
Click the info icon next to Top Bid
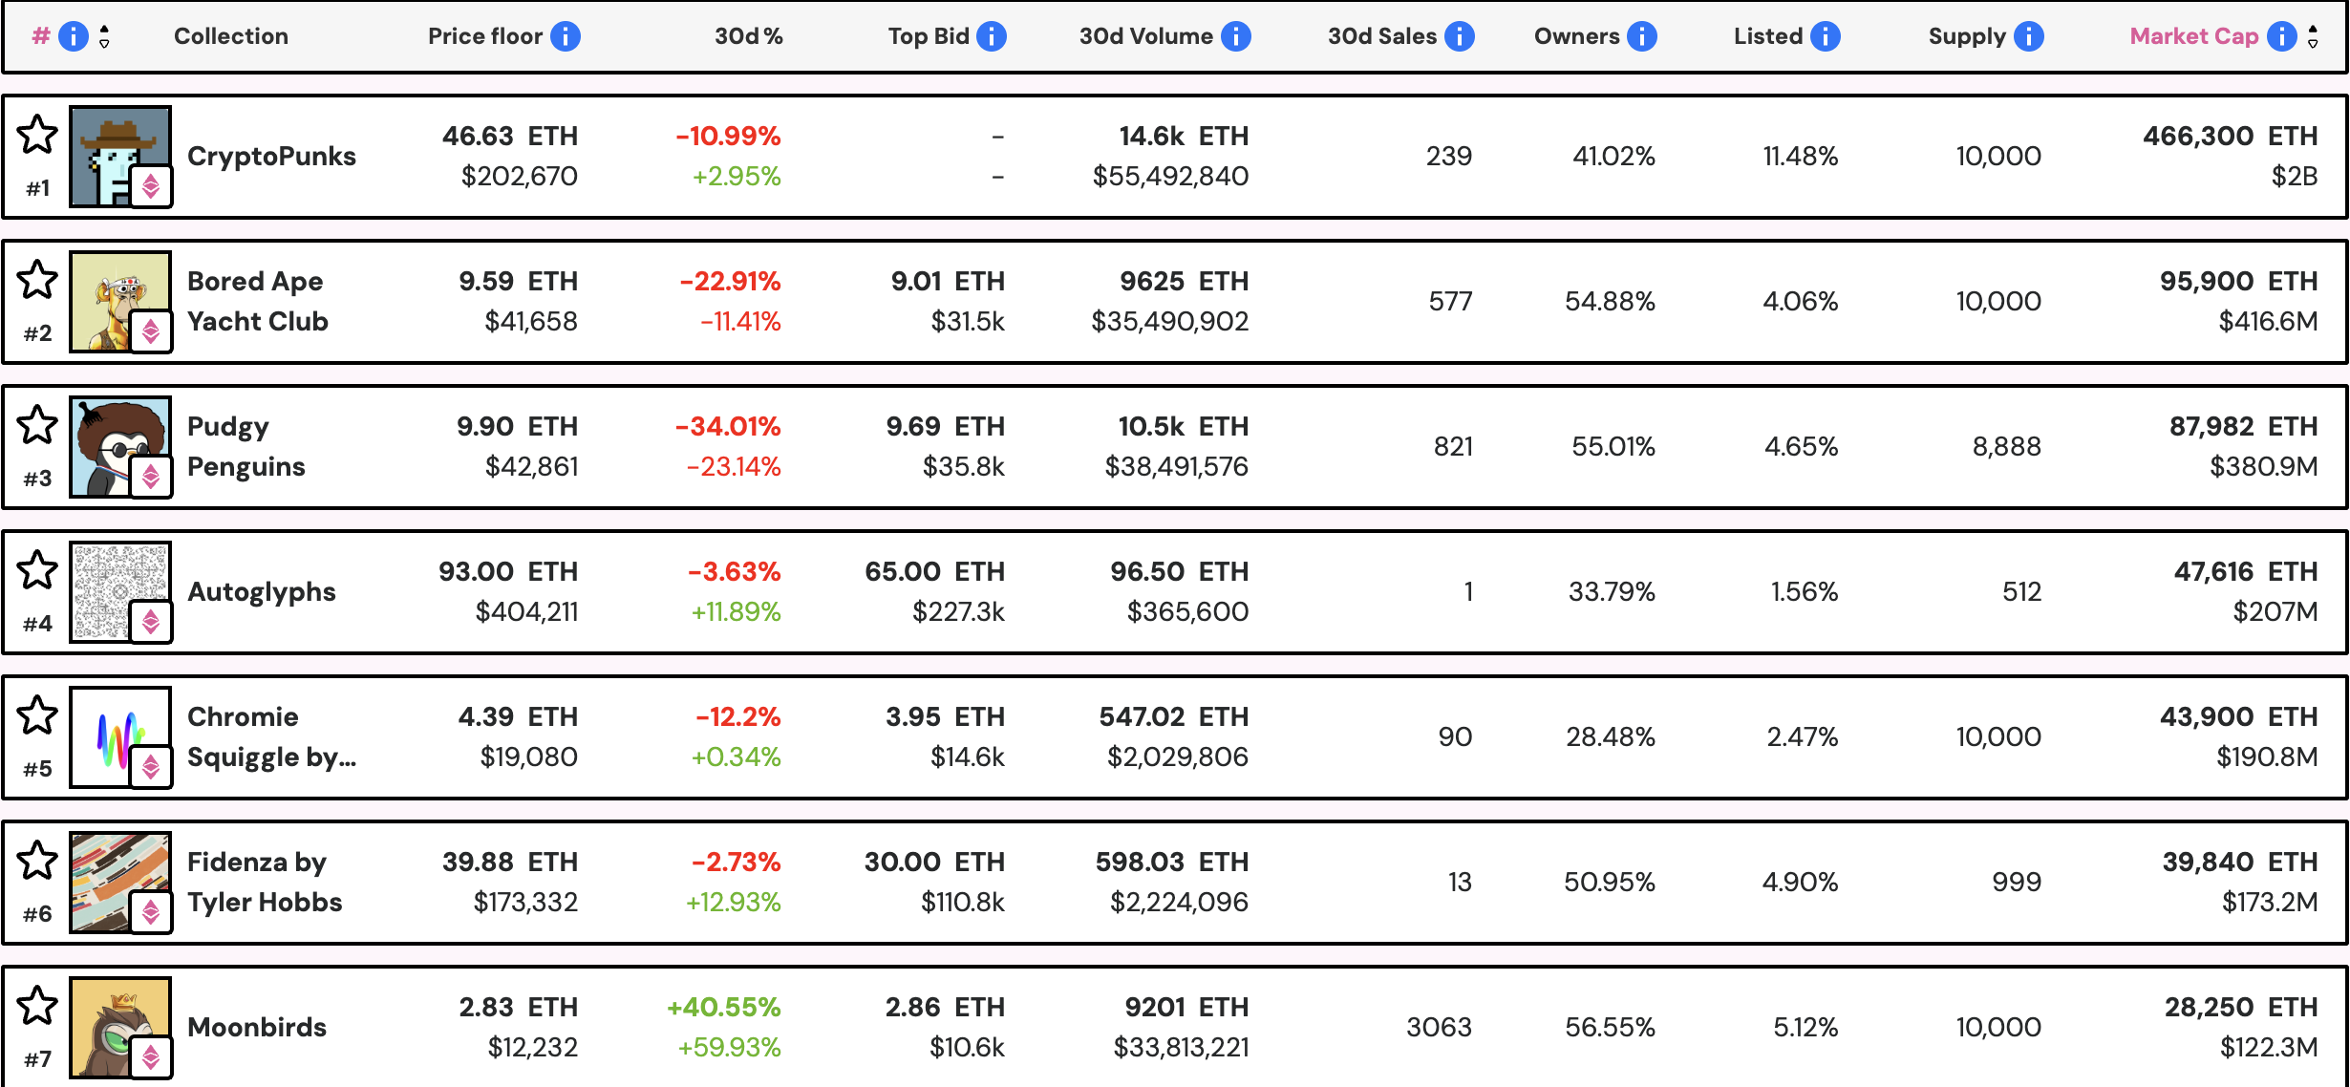click(991, 35)
